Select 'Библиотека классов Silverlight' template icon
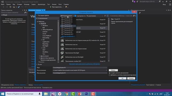Screen dimensions: 172x96 (62, 57)
